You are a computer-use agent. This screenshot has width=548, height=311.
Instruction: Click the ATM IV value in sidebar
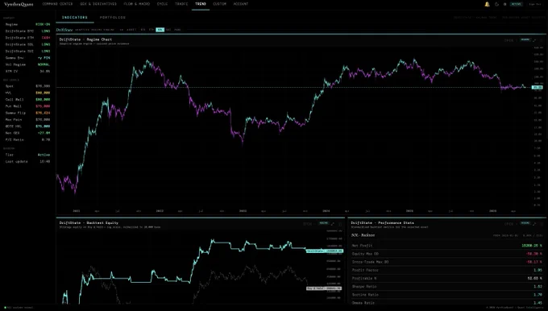coord(45,71)
